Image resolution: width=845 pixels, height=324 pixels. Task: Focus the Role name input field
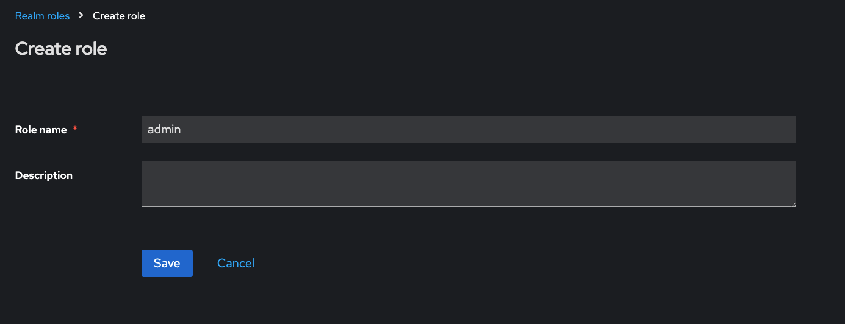click(x=468, y=129)
